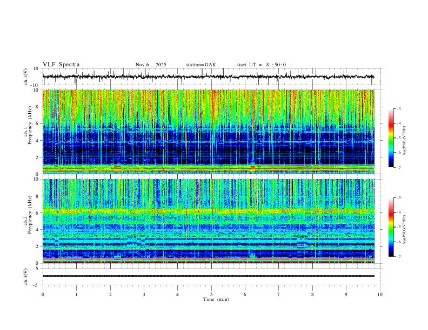The height and width of the screenshot is (330, 428).
Task: Click time axis tick label "0"
Action: [x=43, y=294]
